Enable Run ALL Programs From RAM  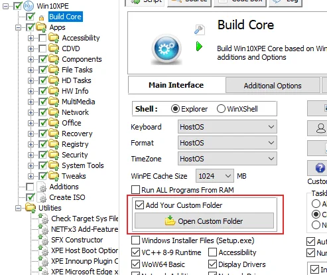coord(135,190)
